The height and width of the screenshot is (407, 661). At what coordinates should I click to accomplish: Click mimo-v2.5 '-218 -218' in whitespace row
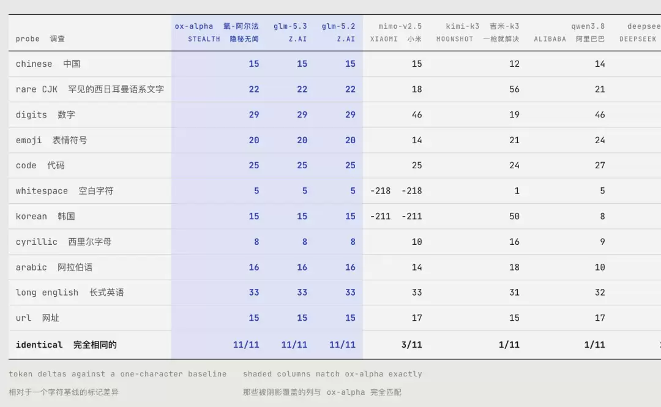(396, 190)
